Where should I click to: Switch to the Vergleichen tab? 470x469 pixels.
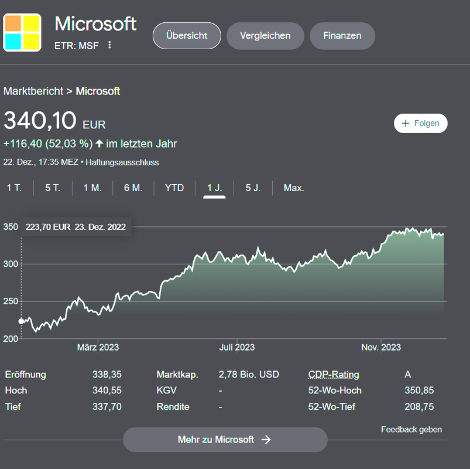point(265,36)
